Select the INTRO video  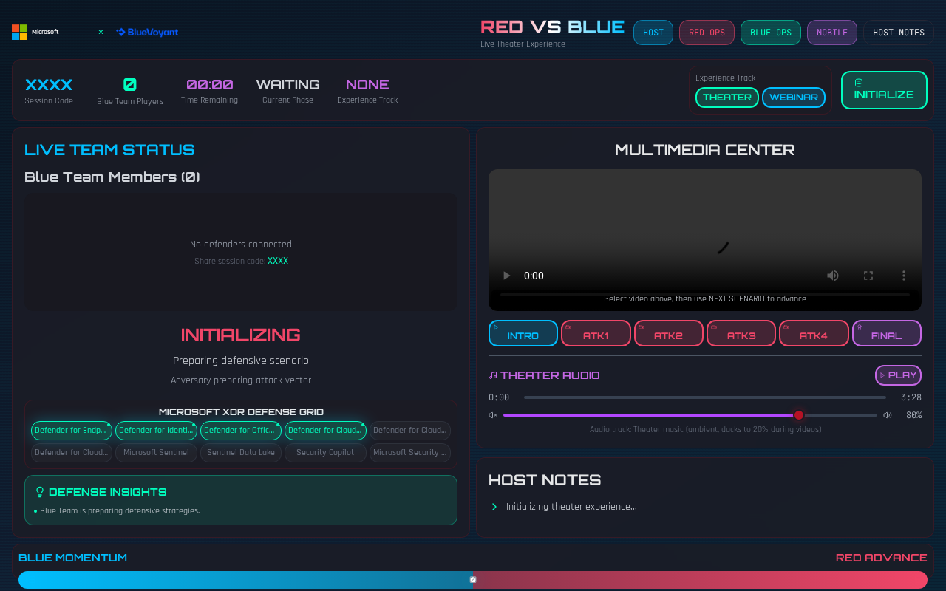coord(523,333)
